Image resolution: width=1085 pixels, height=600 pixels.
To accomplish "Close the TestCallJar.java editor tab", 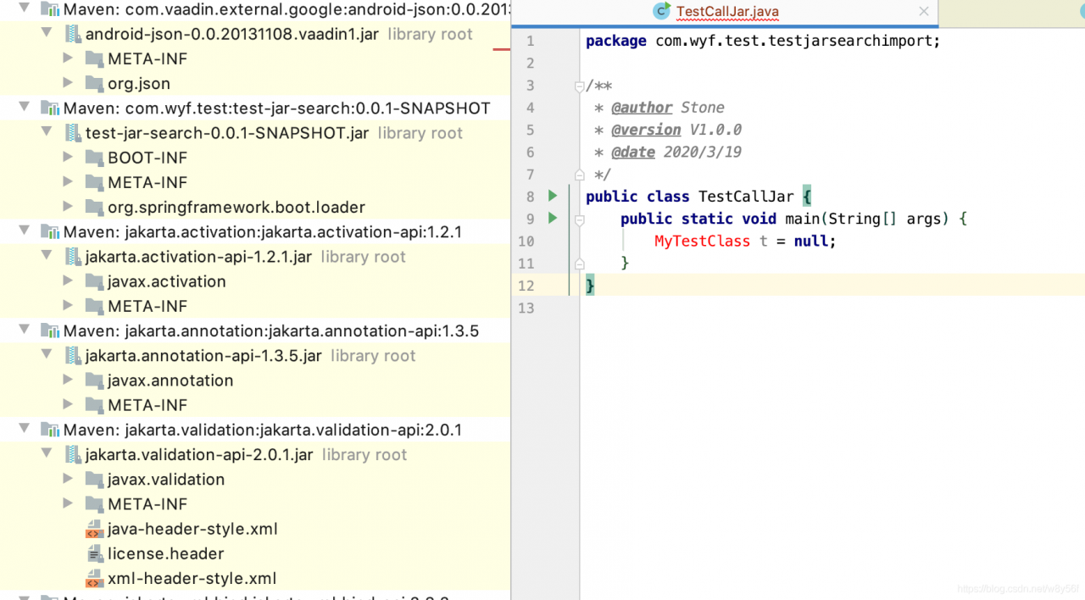I will tap(924, 12).
